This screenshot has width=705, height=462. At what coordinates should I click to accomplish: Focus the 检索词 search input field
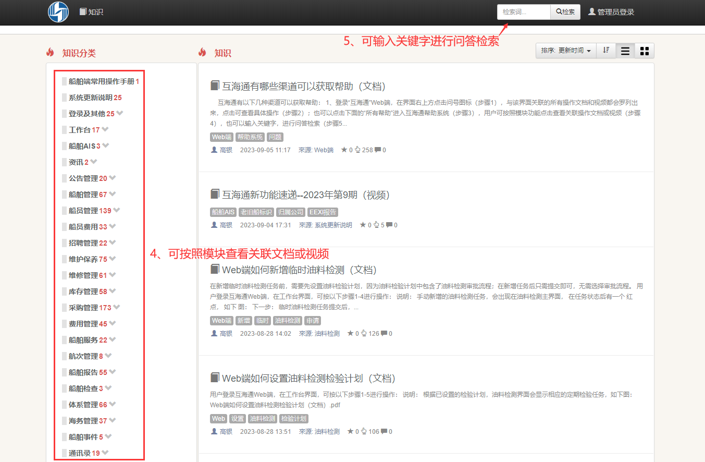[x=524, y=11]
